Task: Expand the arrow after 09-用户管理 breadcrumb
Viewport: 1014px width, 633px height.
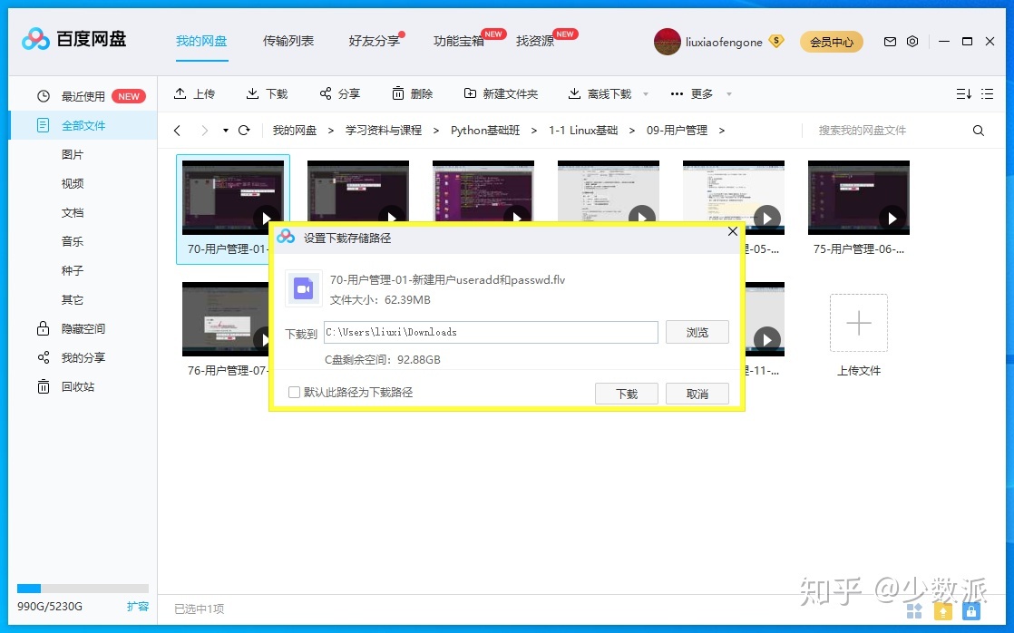Action: click(x=722, y=130)
